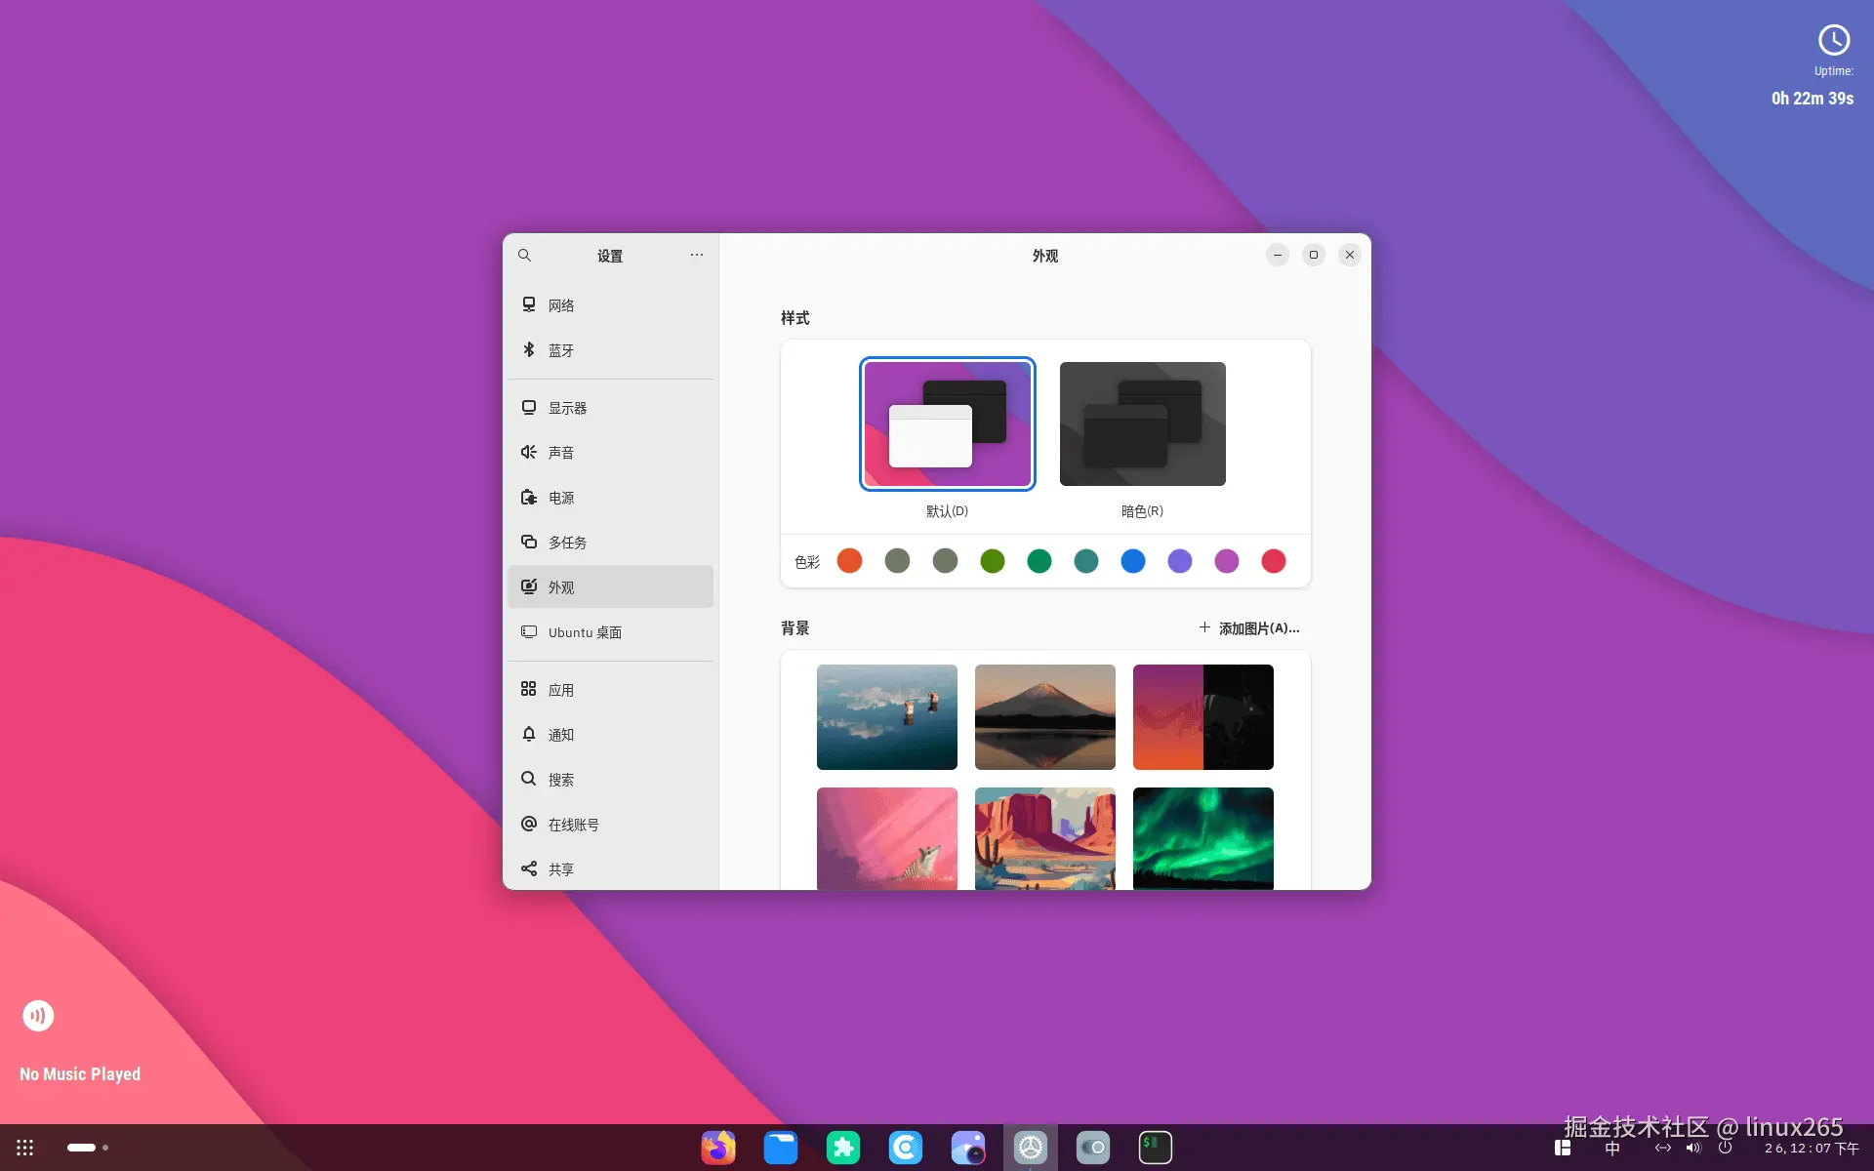Launch Firefox from the dock

click(x=719, y=1148)
